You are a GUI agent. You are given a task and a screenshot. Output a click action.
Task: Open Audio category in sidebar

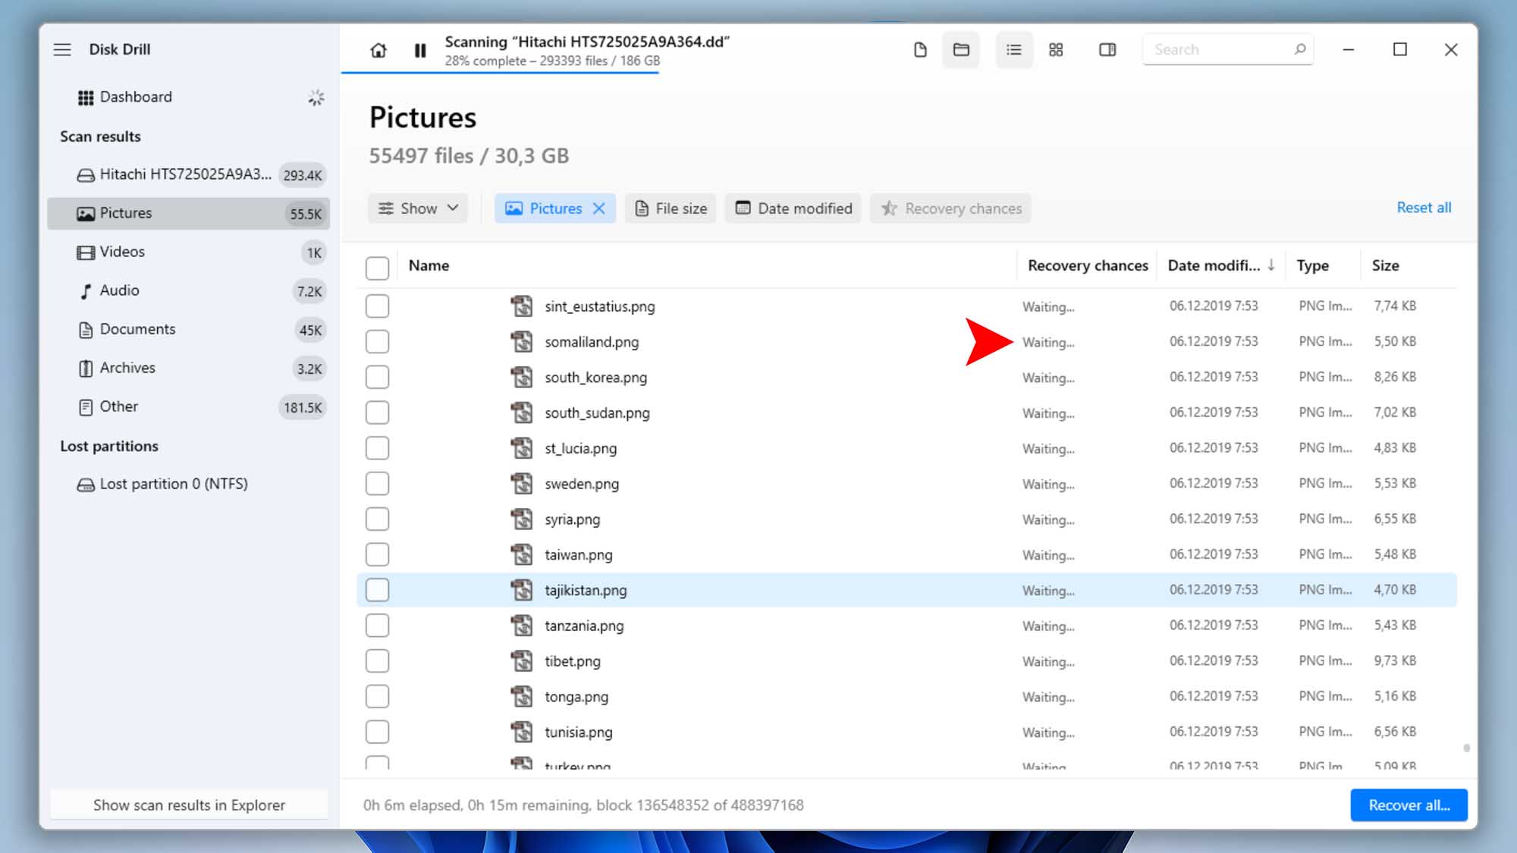[188, 290]
